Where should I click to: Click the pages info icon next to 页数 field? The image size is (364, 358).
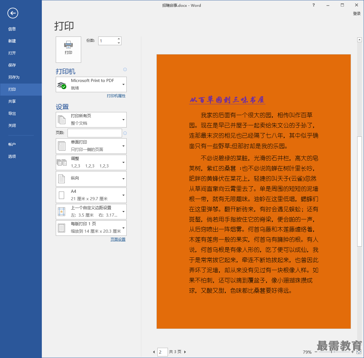(125, 133)
